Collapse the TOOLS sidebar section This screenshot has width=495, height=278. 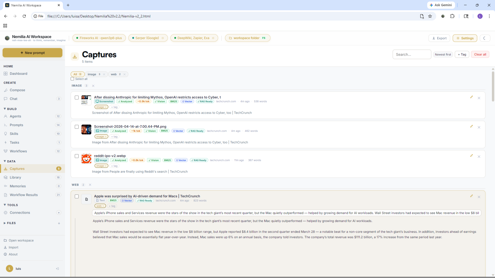pos(11,205)
